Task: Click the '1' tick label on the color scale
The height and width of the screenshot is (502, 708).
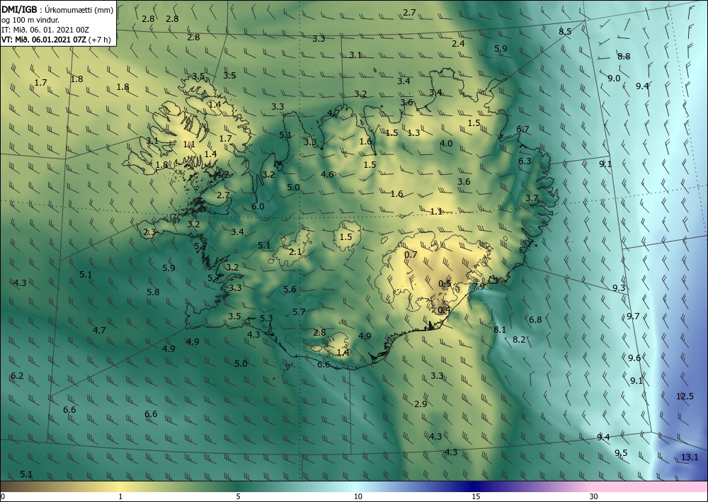Action: click(120, 496)
